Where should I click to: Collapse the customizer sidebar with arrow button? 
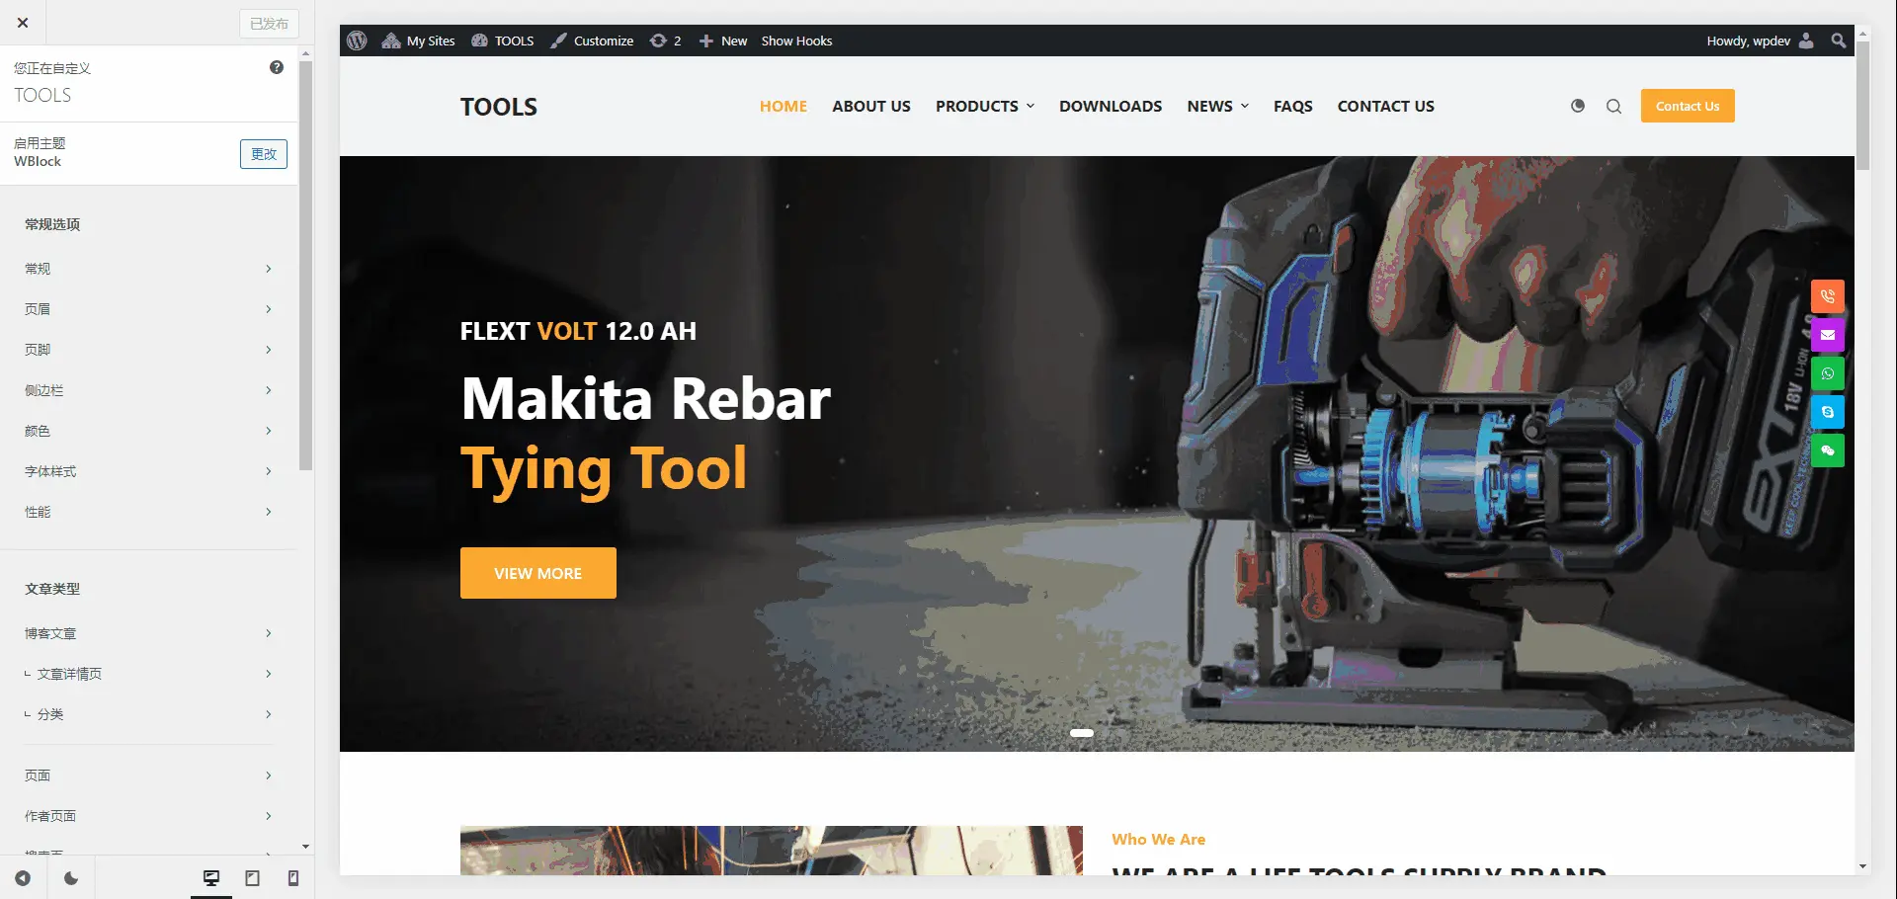[x=23, y=878]
